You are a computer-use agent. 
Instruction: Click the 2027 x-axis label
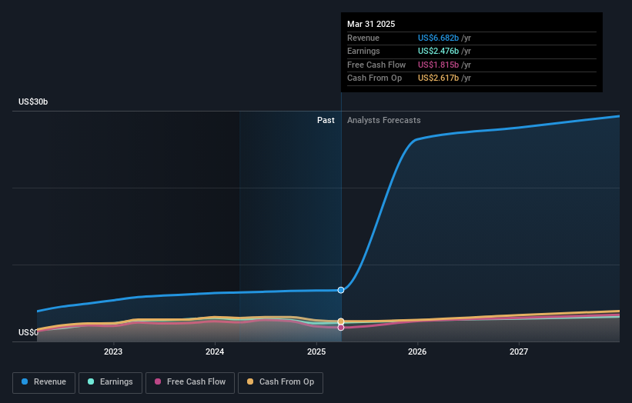(519, 351)
